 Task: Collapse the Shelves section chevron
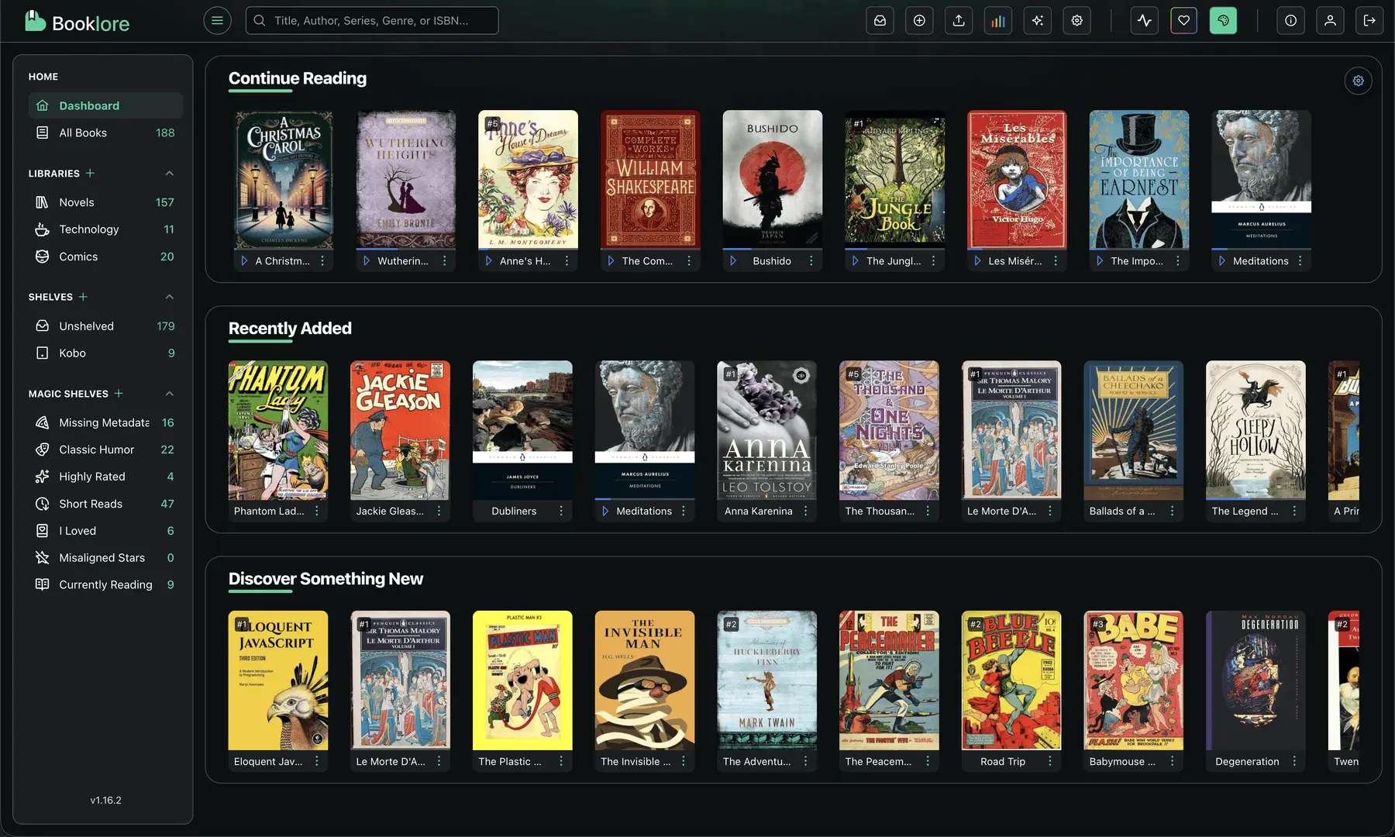(170, 297)
